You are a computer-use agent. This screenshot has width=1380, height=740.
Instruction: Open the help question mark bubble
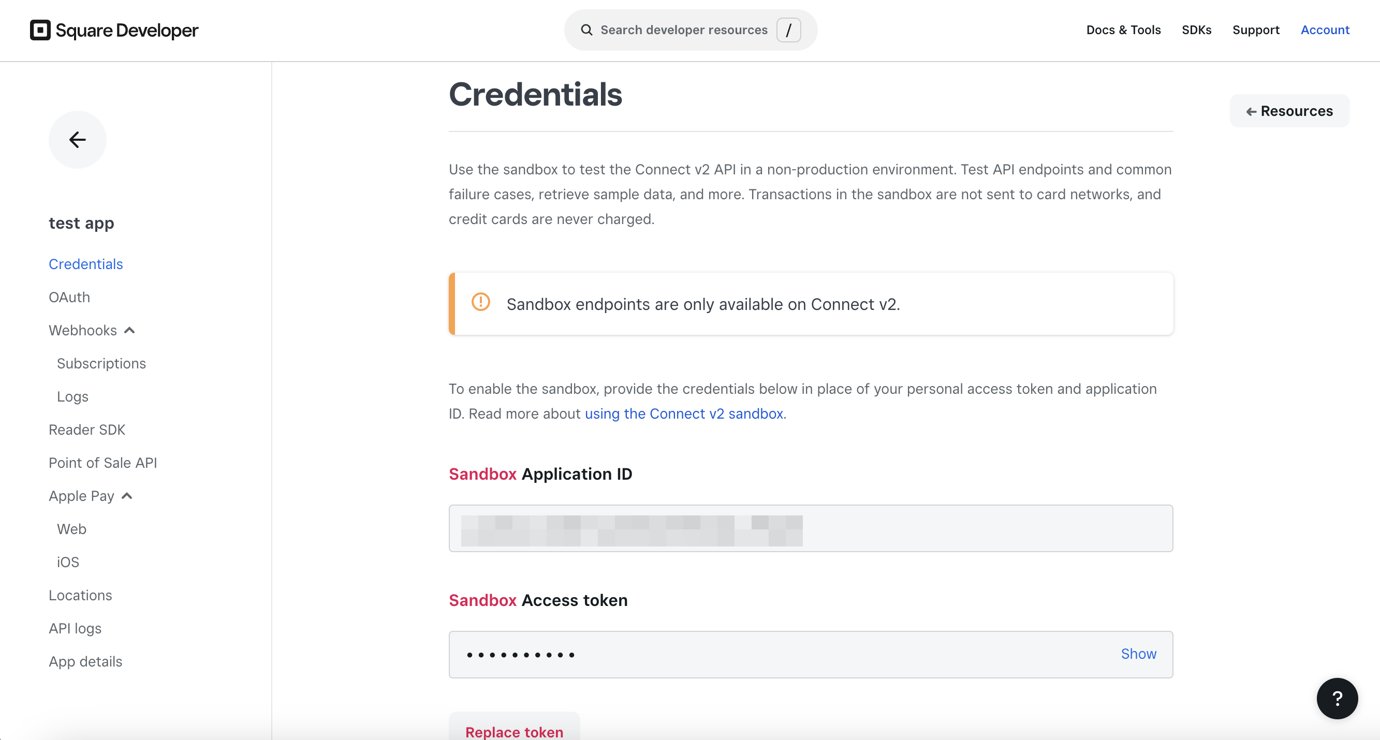coord(1337,698)
